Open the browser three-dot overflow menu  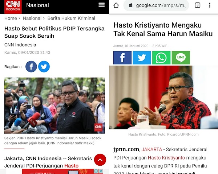click(210, 5)
